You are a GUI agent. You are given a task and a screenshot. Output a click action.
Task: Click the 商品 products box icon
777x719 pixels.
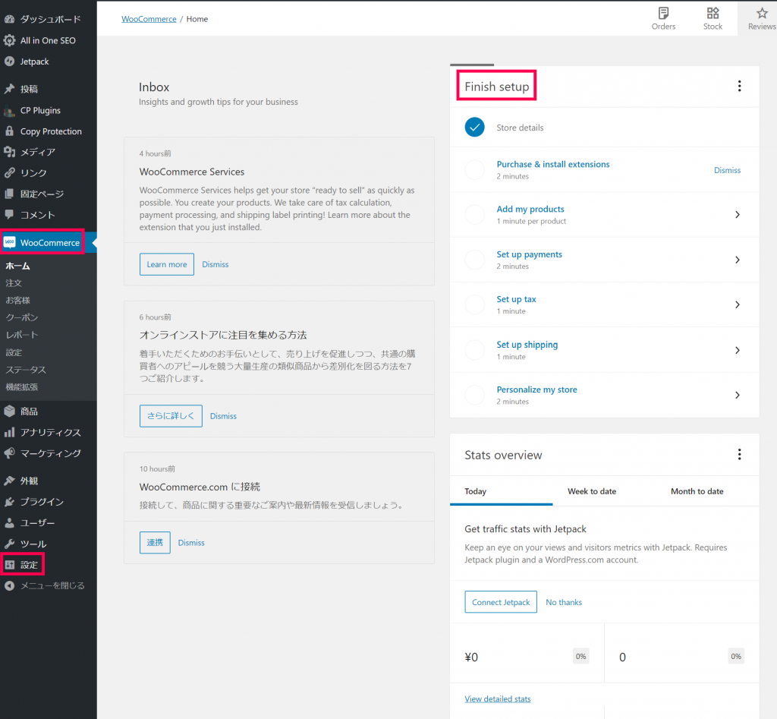[x=9, y=411]
